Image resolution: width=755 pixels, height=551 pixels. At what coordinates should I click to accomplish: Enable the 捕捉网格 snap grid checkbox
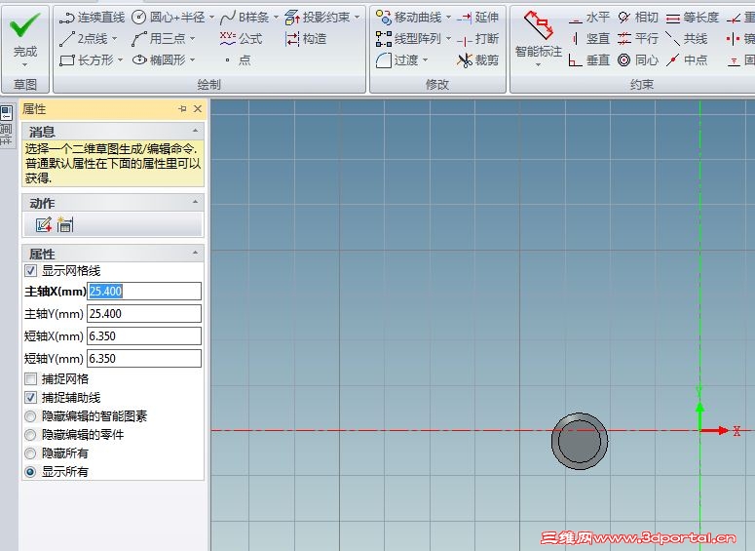click(x=30, y=379)
